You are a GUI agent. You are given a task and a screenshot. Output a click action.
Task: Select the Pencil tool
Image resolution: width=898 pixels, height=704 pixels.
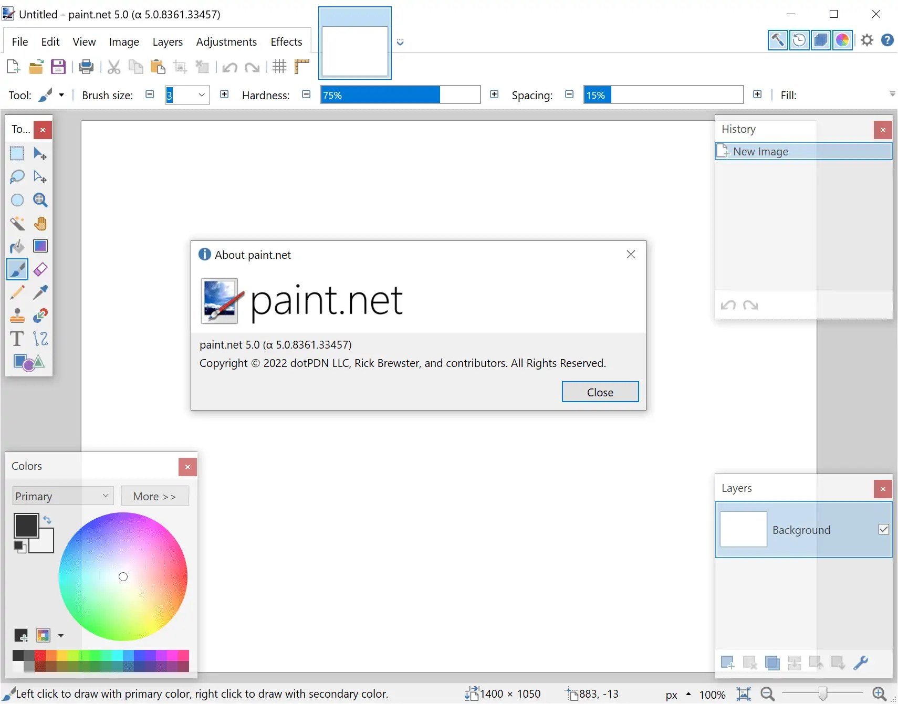pos(17,292)
